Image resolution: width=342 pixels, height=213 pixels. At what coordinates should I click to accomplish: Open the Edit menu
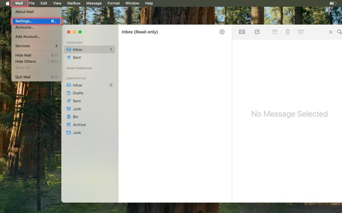click(x=44, y=3)
